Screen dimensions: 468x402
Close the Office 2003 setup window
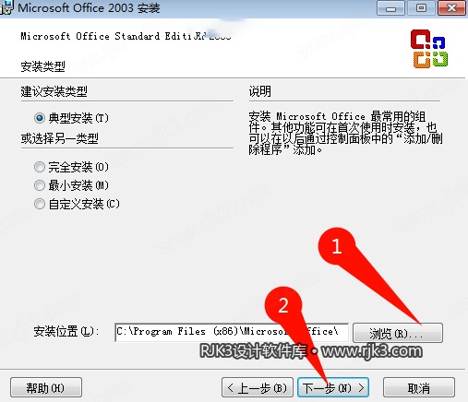451,8
